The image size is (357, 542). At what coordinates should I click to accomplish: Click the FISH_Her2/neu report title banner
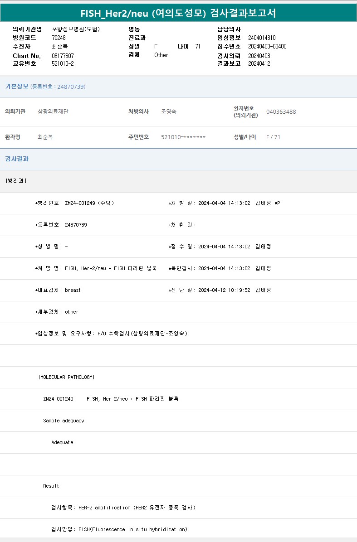tap(178, 14)
